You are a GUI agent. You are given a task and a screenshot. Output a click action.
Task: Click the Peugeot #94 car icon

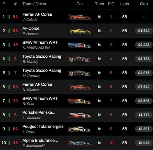point(80,129)
